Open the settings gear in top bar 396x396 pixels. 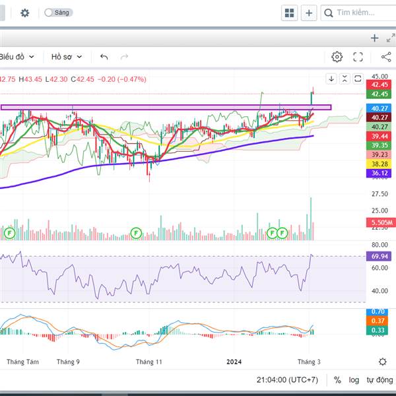[x=25, y=13]
